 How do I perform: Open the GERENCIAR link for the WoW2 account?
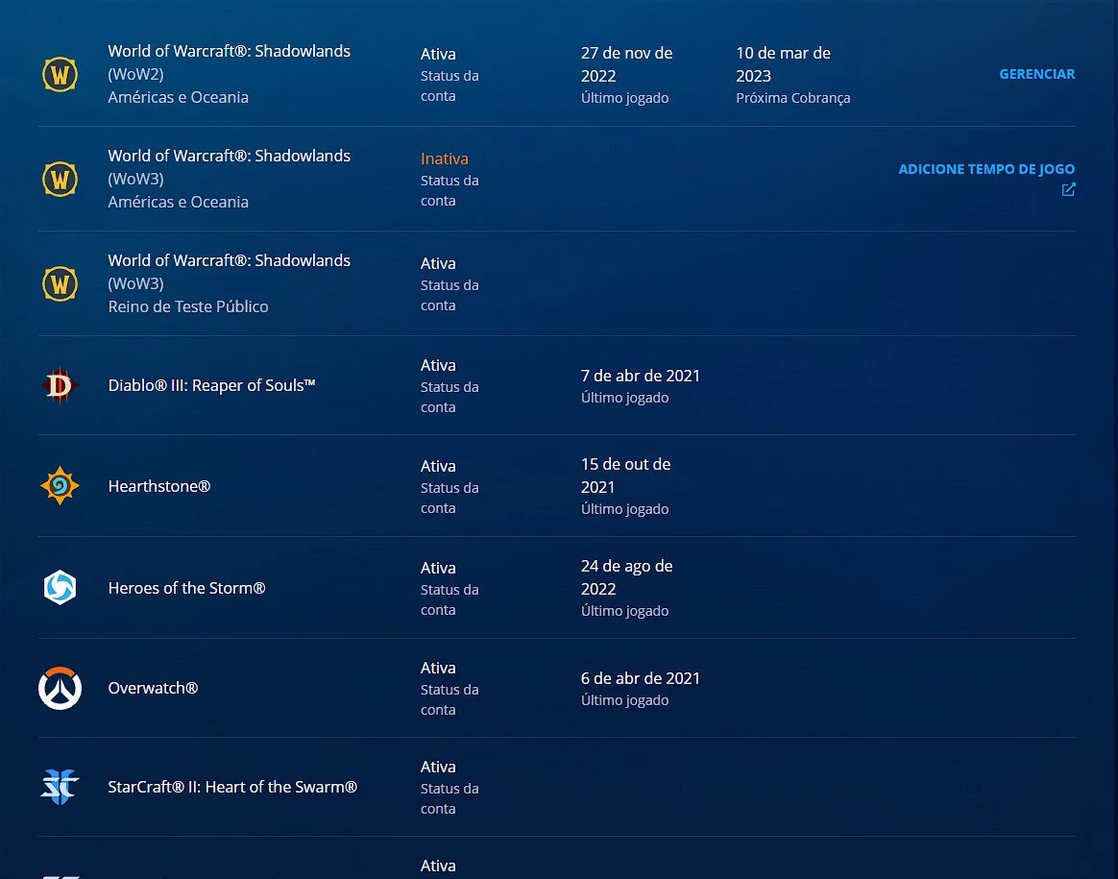[1036, 74]
